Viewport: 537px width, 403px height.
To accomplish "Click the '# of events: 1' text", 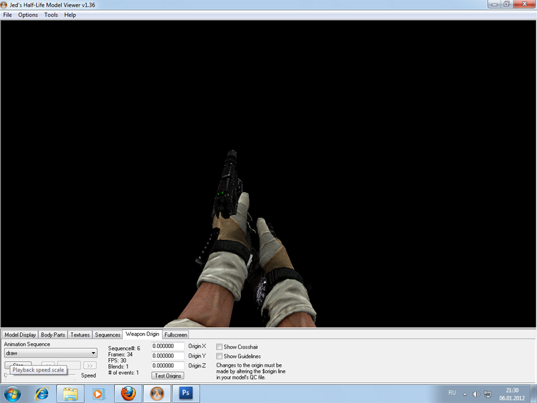I will coord(124,373).
